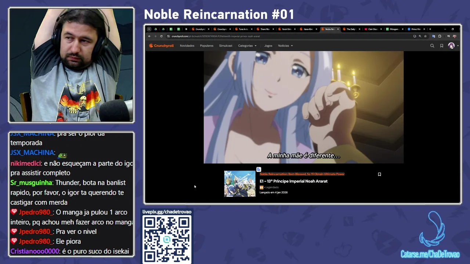Screen dimensions: 470x264
Task: Open Crunchyroll watchlist bookmark in header
Action: click(442, 46)
